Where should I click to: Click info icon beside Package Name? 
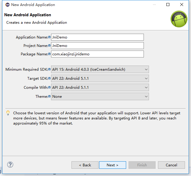click(49, 54)
